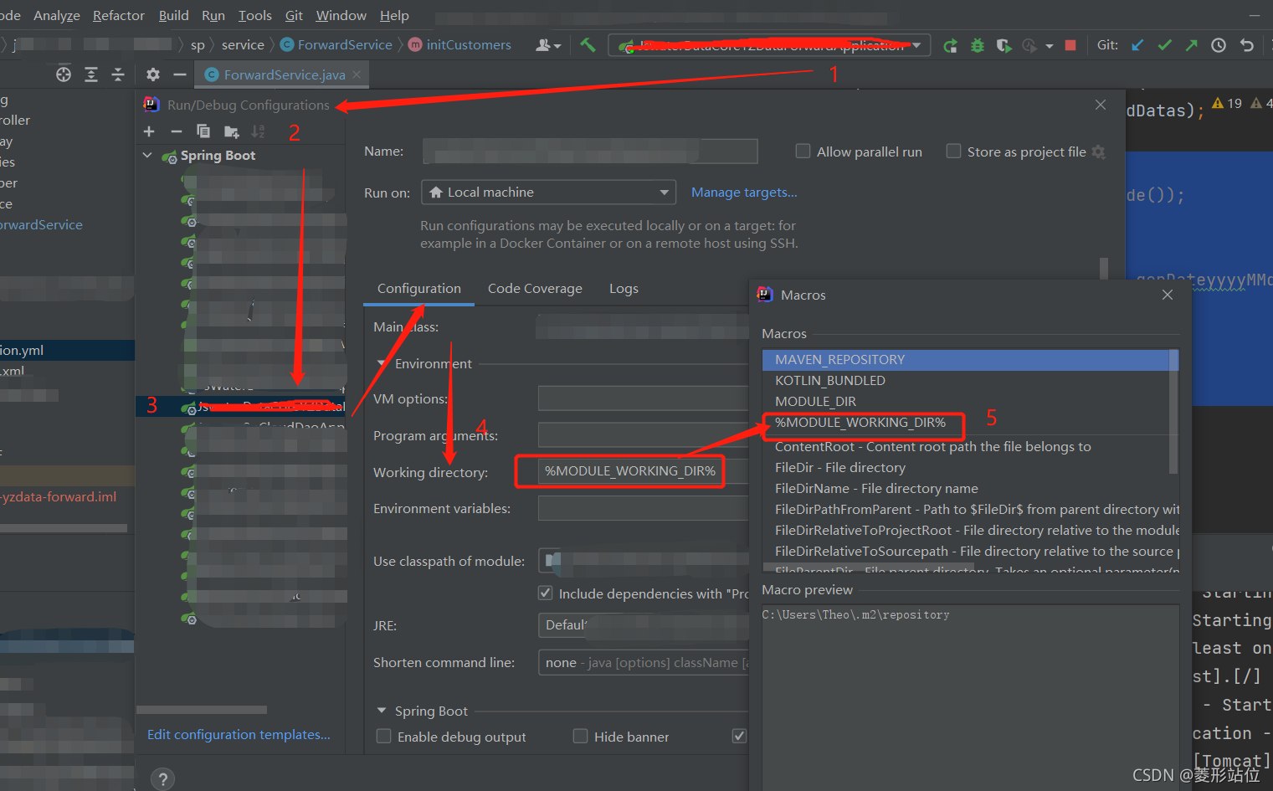Click the VM options input field
The image size is (1273, 791).
pos(644,398)
